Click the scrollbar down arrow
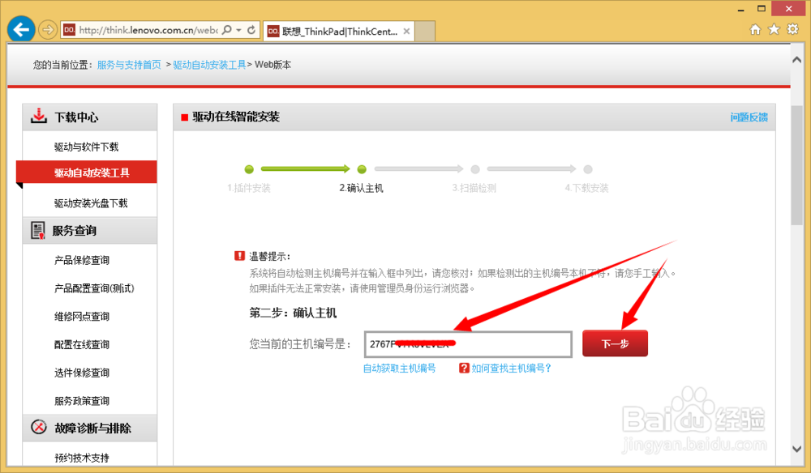Image resolution: width=811 pixels, height=473 pixels. [x=797, y=449]
